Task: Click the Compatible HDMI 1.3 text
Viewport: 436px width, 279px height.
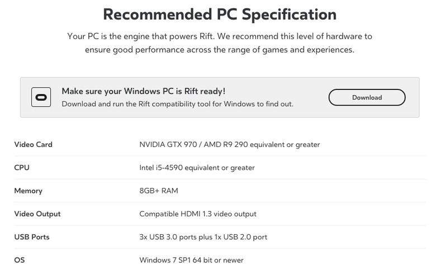Action: (197, 214)
